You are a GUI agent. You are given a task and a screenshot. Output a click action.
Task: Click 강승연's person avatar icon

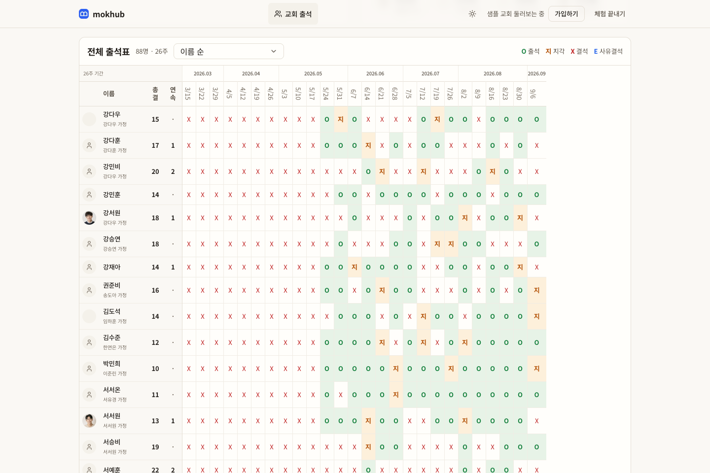click(89, 244)
